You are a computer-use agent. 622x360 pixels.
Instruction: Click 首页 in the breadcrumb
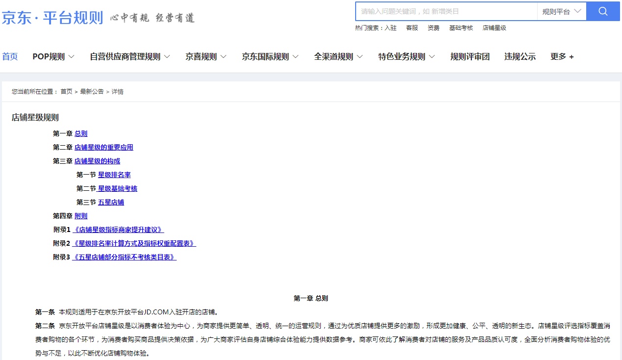[66, 92]
